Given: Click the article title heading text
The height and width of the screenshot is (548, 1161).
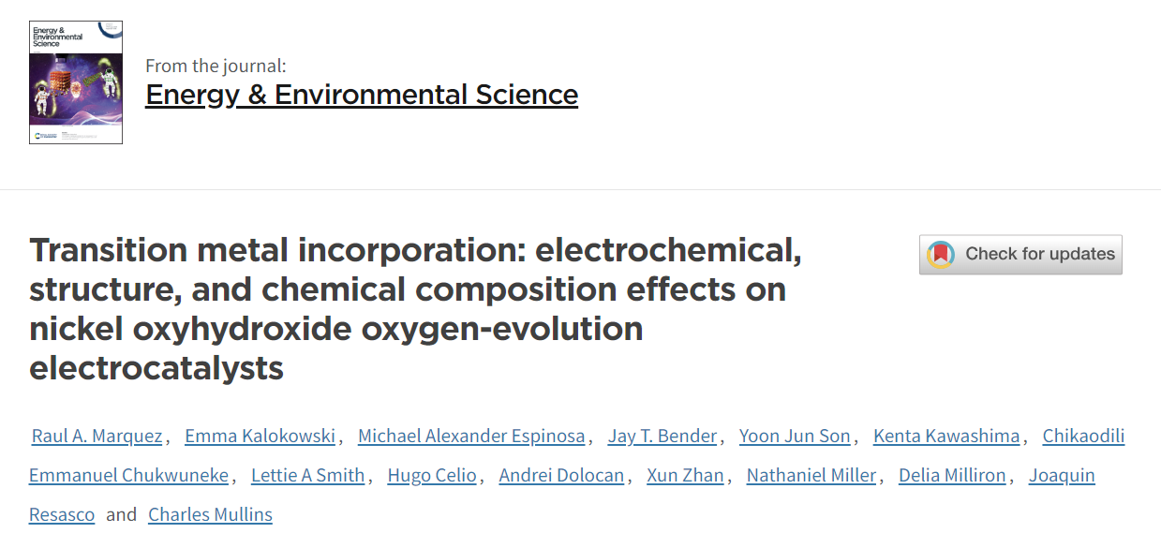Looking at the screenshot, I should pos(416,309).
